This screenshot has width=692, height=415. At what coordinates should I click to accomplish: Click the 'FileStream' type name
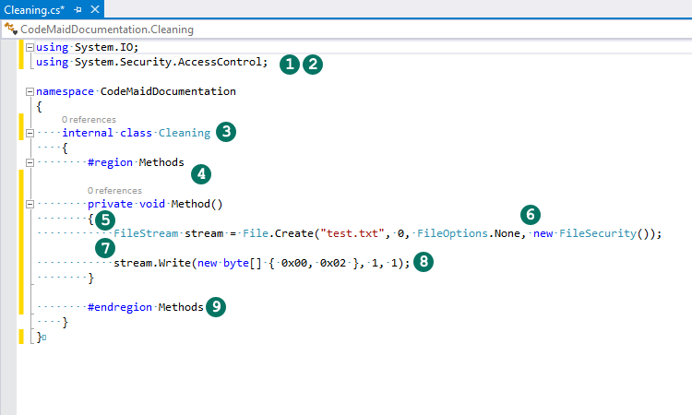pyautogui.click(x=146, y=233)
